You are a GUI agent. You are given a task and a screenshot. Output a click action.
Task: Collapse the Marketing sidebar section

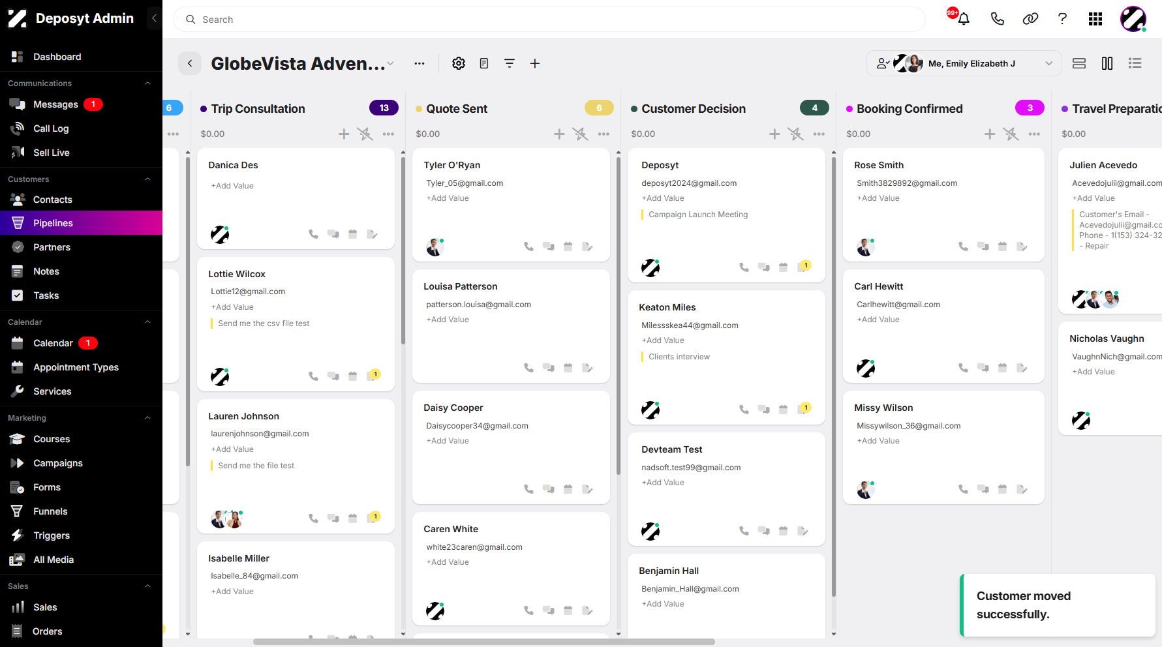coord(147,418)
